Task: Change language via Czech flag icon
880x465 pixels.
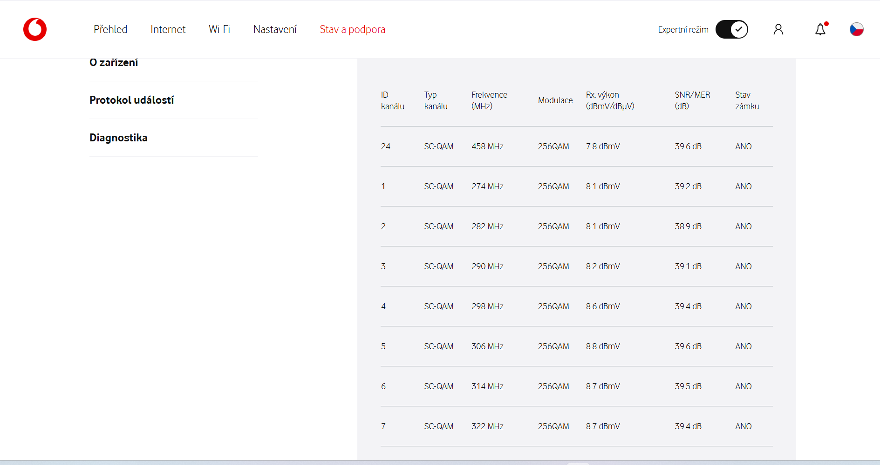Action: coord(856,29)
